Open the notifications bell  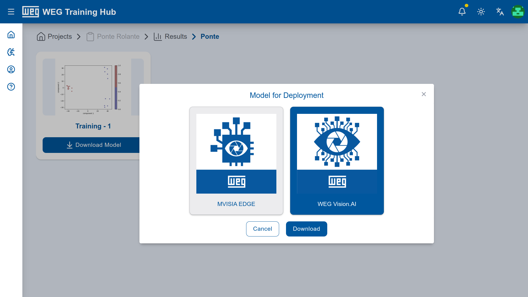point(462,12)
